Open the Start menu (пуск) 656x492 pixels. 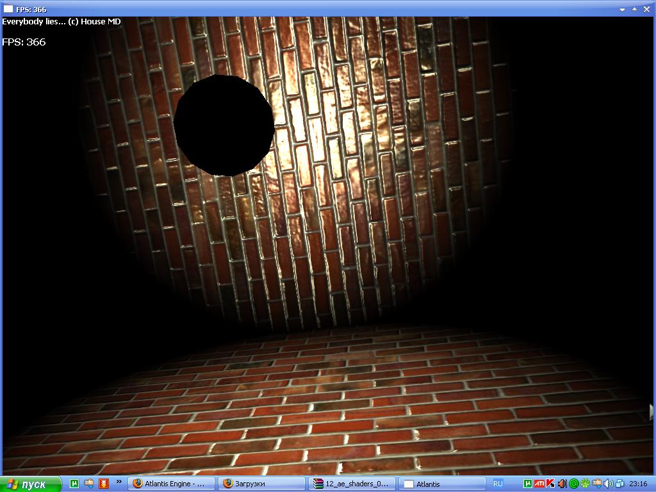(30, 484)
